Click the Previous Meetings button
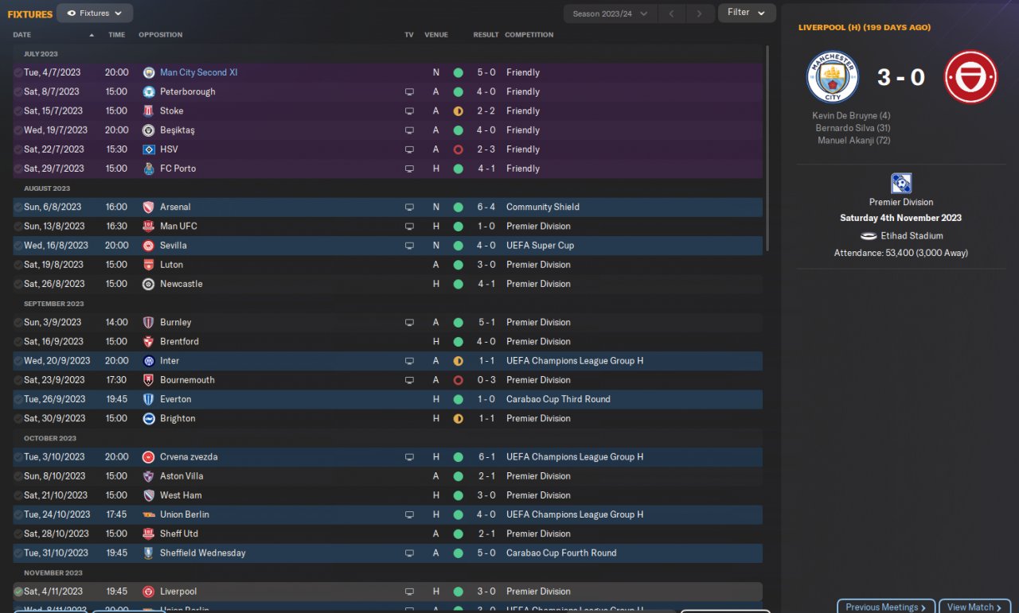This screenshot has width=1019, height=613. point(886,607)
